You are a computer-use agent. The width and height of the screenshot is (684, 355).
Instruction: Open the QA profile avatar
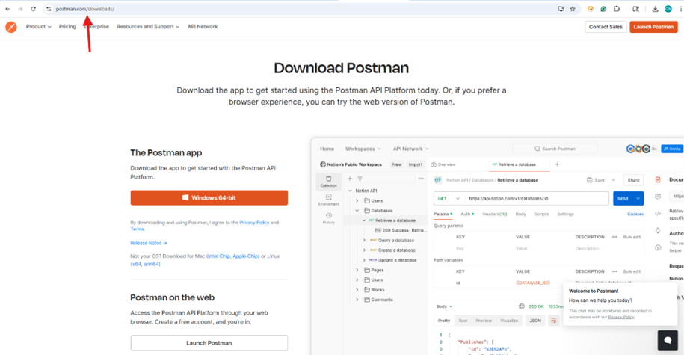pos(668,9)
